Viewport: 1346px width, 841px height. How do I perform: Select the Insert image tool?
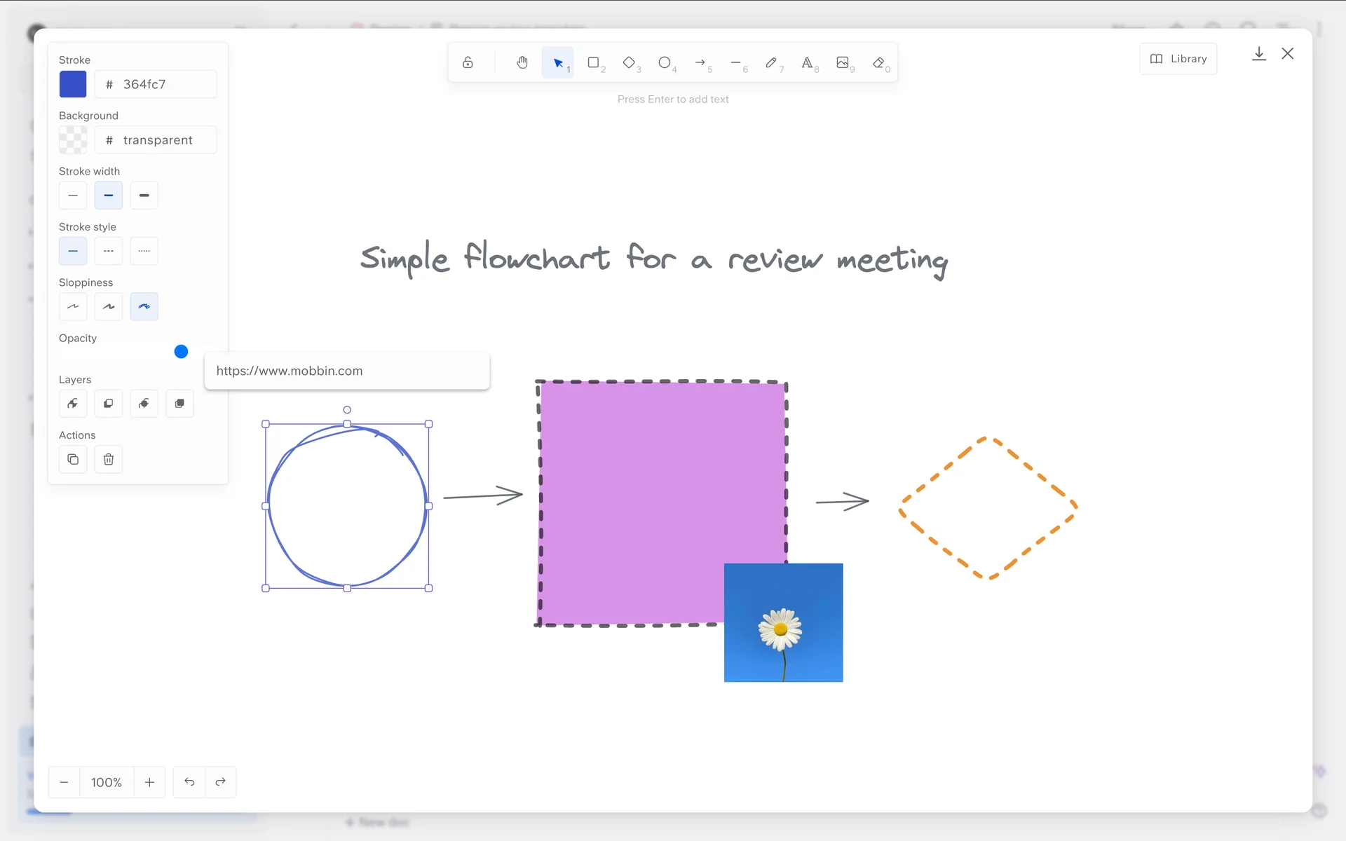[843, 63]
